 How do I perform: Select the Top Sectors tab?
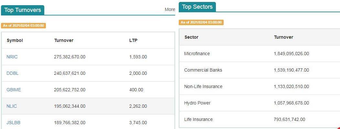[x=197, y=7]
